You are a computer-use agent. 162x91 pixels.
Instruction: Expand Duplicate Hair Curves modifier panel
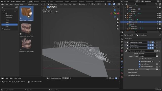126,42
